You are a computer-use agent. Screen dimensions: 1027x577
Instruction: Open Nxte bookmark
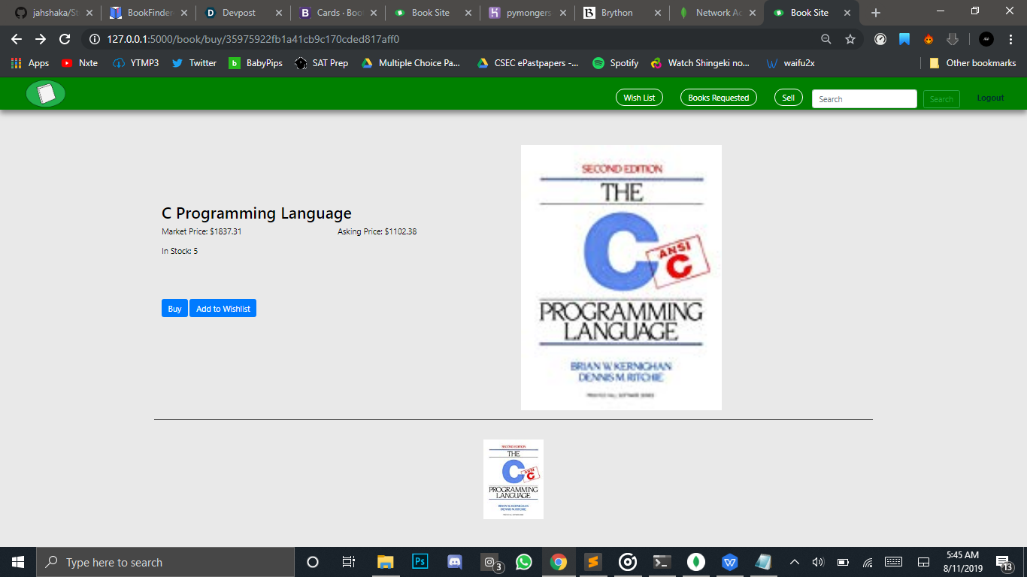(80, 63)
